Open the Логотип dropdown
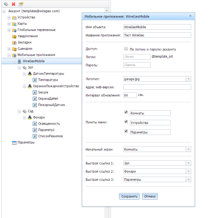The image size is (218, 218). (x=188, y=79)
